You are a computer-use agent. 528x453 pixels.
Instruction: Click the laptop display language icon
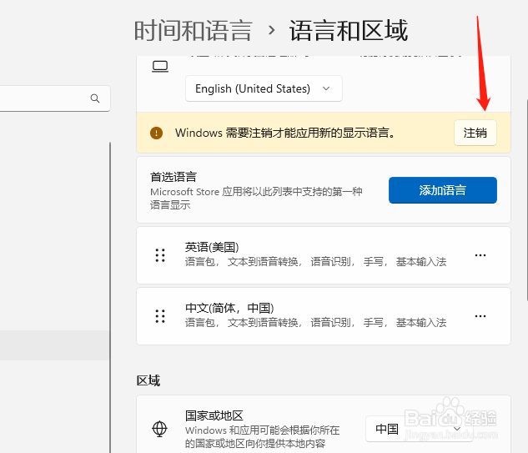coord(160,67)
